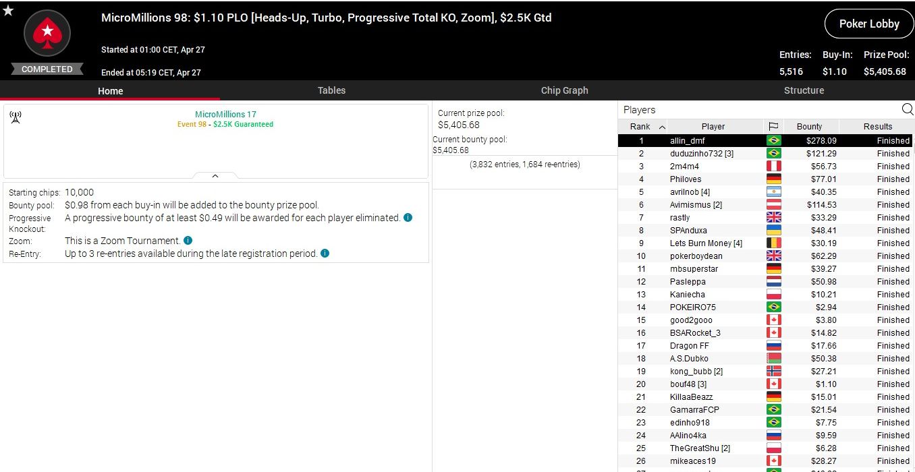Viewport: 915px width, 472px height.
Task: Click the Results column header
Action: 877,127
